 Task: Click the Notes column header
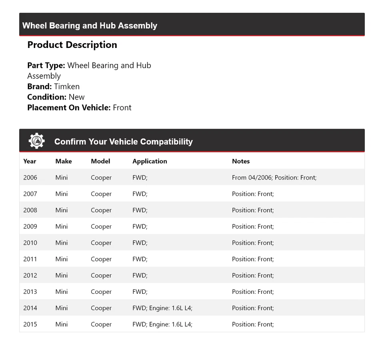(241, 161)
